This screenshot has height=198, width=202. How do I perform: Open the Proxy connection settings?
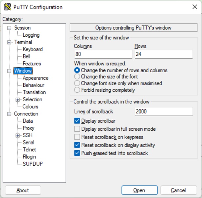[x=28, y=128]
